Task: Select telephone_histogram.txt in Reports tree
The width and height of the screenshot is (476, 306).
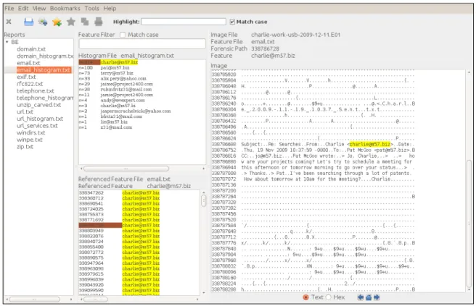Action: coord(45,98)
